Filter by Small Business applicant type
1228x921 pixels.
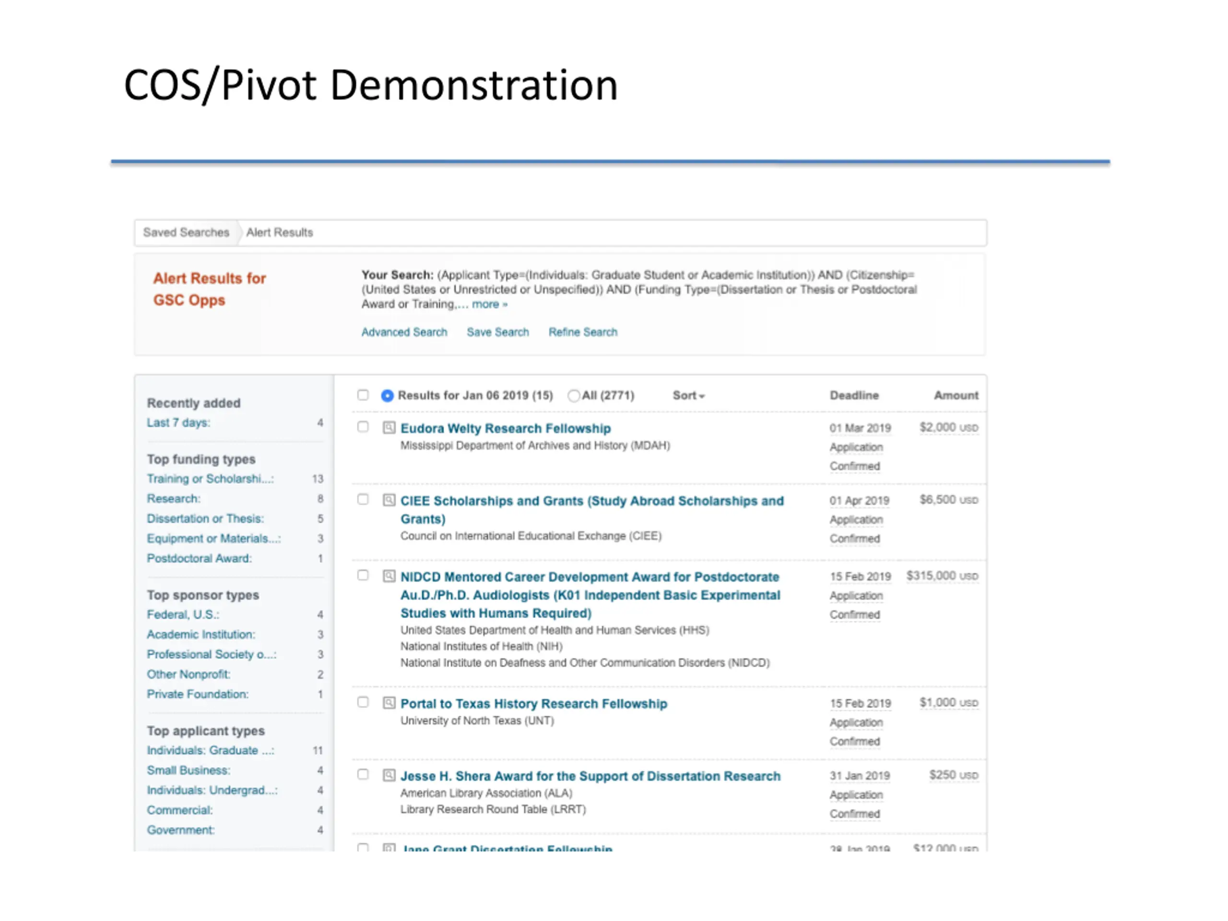click(189, 770)
